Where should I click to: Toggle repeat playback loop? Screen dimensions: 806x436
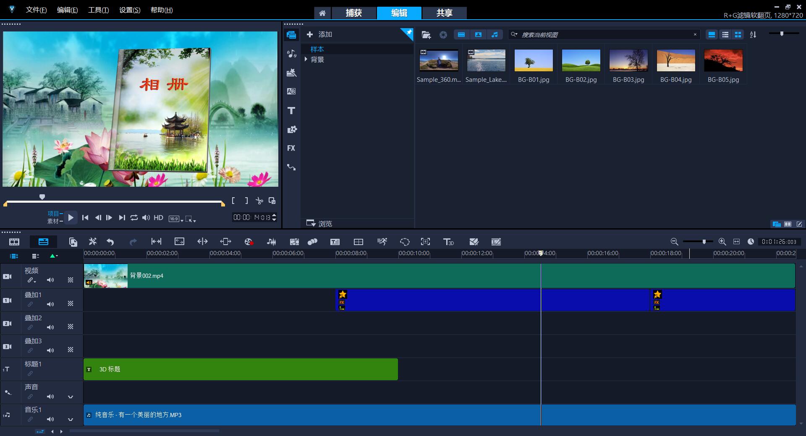pyautogui.click(x=134, y=217)
